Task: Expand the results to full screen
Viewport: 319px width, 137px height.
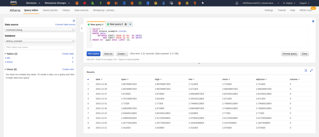Action: click(311, 71)
